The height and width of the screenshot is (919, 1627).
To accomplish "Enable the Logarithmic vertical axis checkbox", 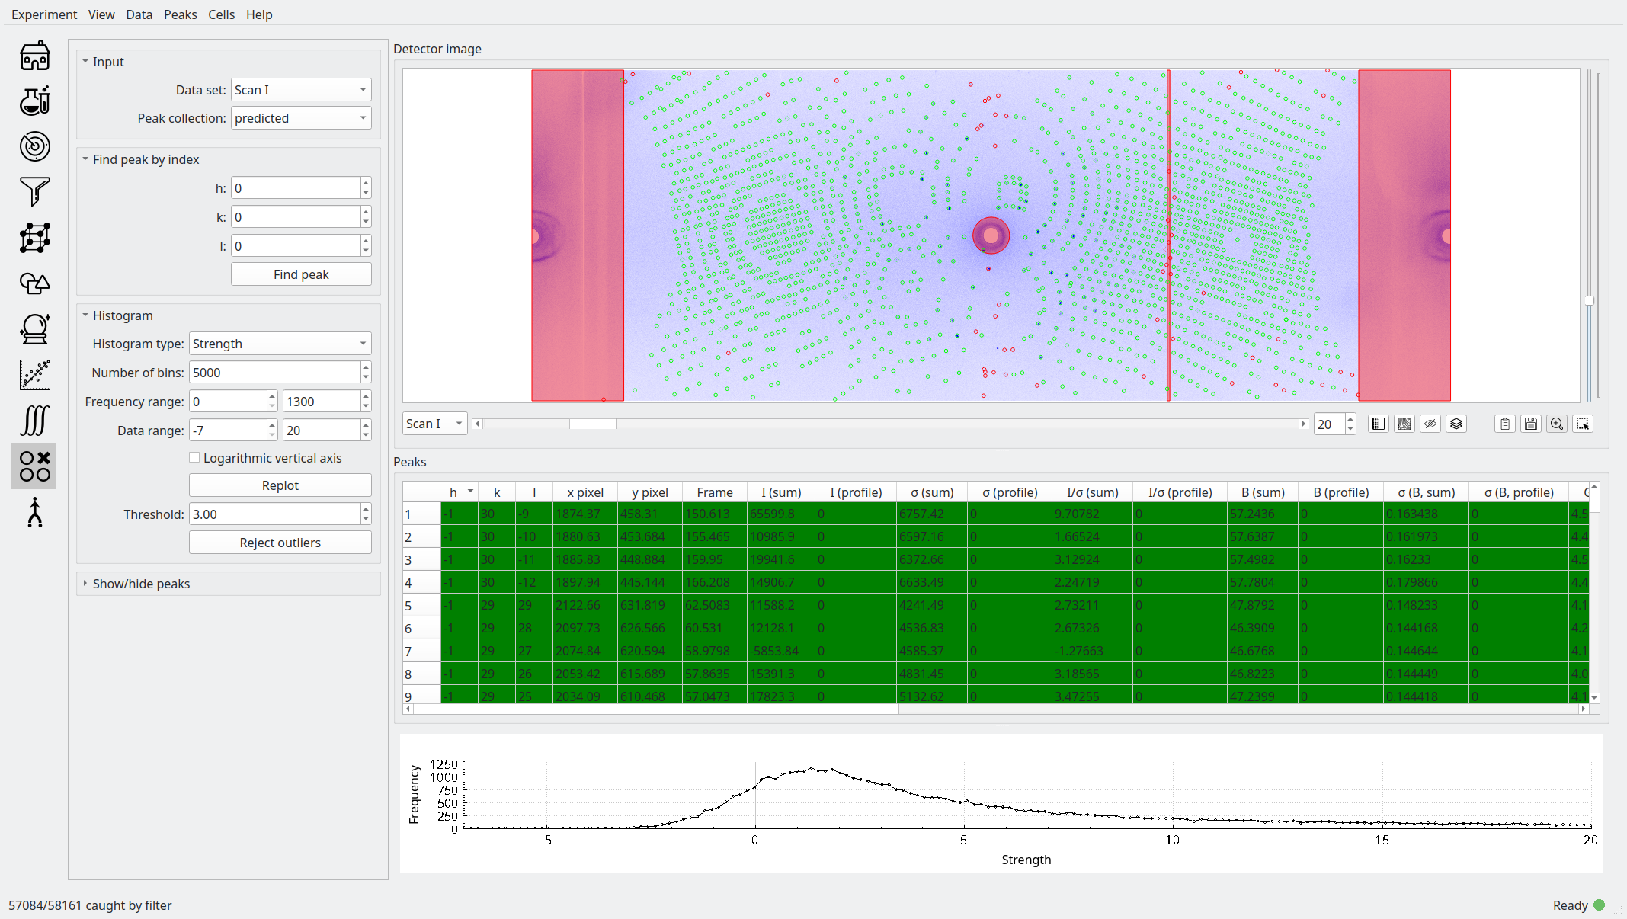I will (x=194, y=458).
